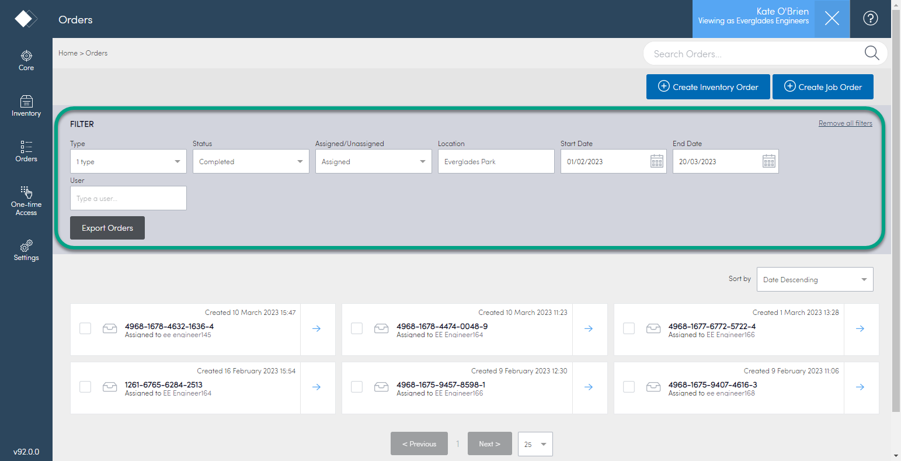Open the Assigned/Unassigned dropdown
The width and height of the screenshot is (901, 461).
pyautogui.click(x=374, y=161)
